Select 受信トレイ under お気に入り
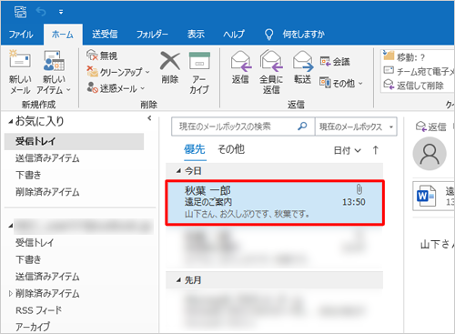The height and width of the screenshot is (334, 455). point(74,141)
